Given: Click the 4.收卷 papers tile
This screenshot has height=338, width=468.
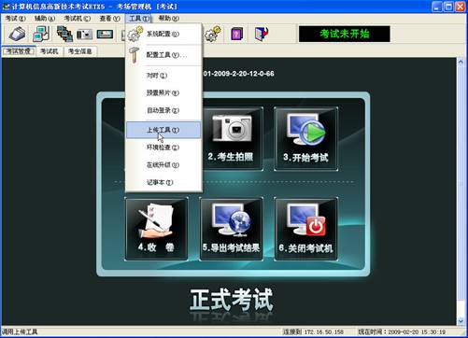Looking at the screenshot, I should point(156,229).
